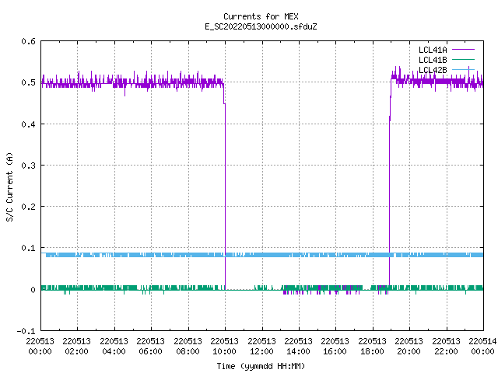
Task: Click the LCL42B legend label
Action: tap(433, 70)
